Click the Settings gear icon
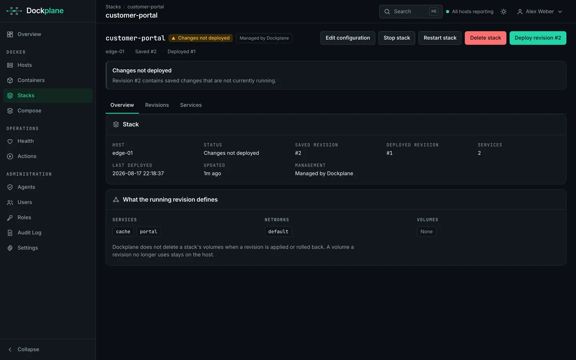The image size is (576, 360). 10,248
